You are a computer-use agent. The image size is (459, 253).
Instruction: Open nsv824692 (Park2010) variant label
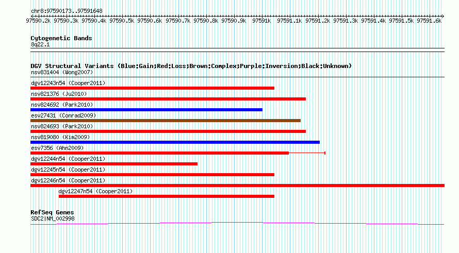tap(62, 105)
